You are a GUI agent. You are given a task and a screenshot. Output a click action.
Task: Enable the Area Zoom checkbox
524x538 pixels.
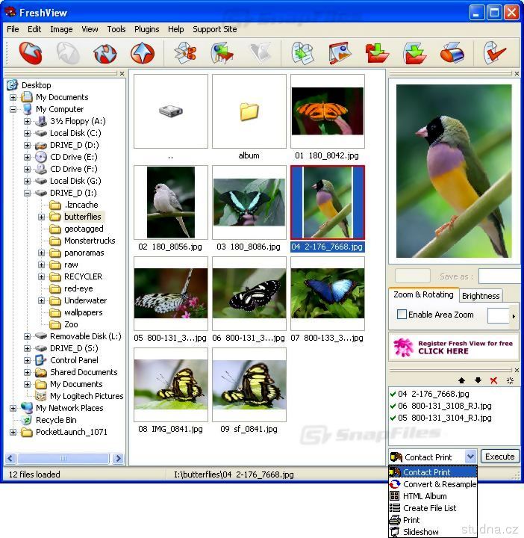(402, 315)
